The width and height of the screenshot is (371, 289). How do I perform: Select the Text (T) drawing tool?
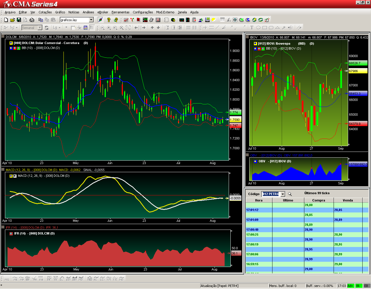tap(252, 28)
